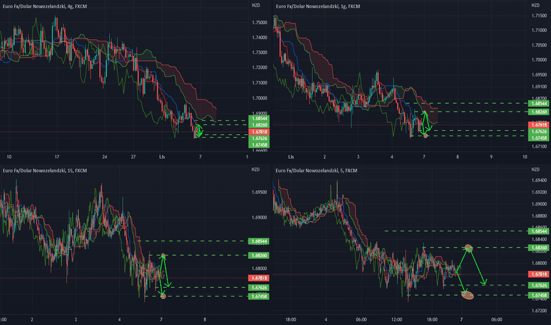Click Lis month label on 4g time axis
Screen dimensions: 551x325
[162, 157]
